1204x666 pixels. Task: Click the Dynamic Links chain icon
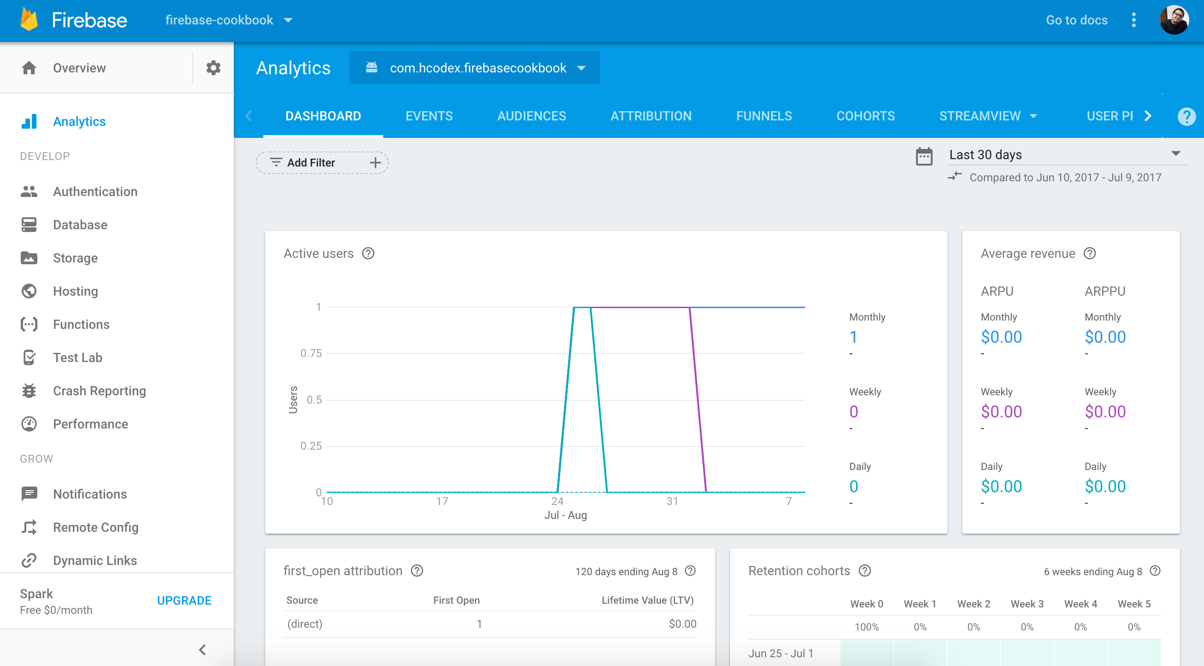pyautogui.click(x=29, y=560)
